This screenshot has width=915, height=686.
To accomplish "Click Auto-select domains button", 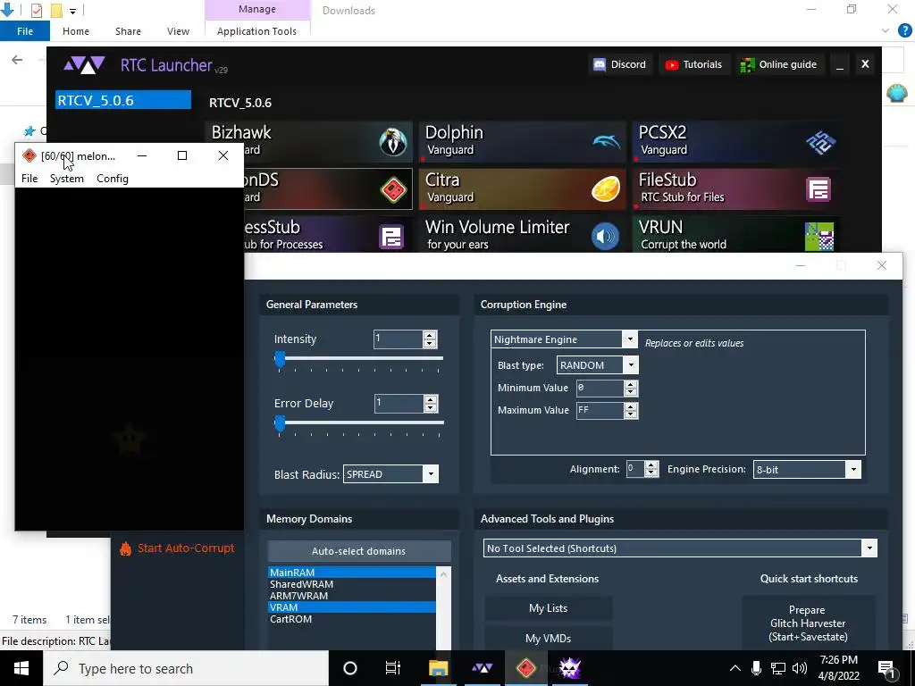I will point(359,551).
